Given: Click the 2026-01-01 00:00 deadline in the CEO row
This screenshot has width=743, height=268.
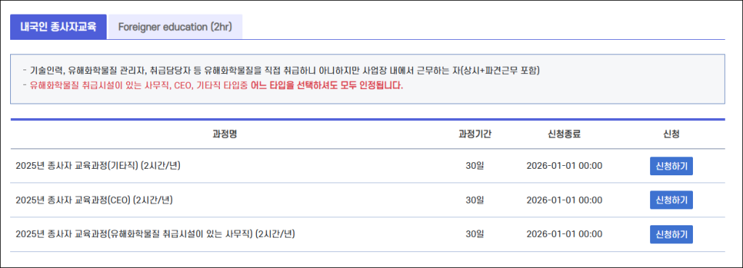Looking at the screenshot, I should (x=564, y=200).
